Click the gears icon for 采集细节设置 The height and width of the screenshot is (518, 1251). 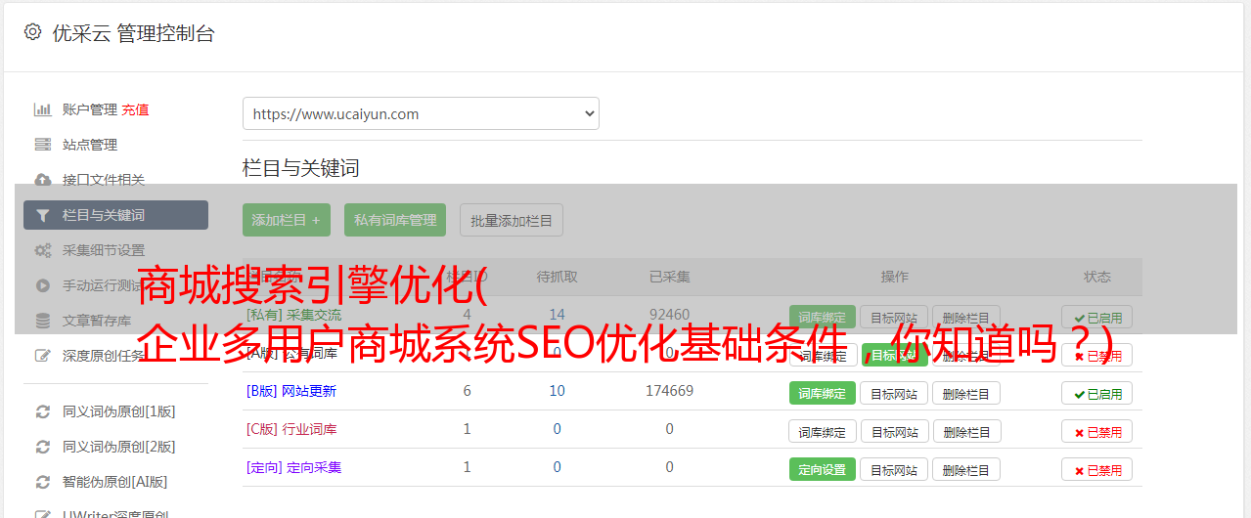(42, 250)
